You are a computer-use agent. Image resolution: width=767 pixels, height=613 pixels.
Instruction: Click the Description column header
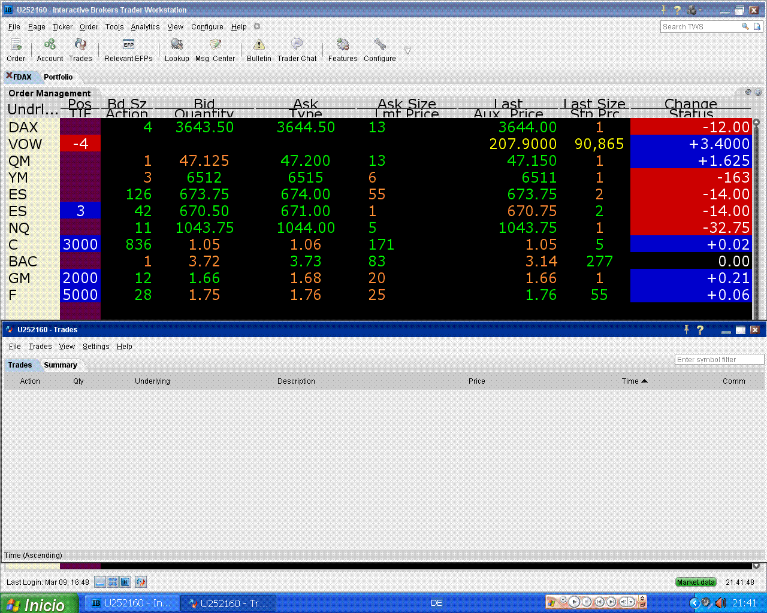(296, 381)
